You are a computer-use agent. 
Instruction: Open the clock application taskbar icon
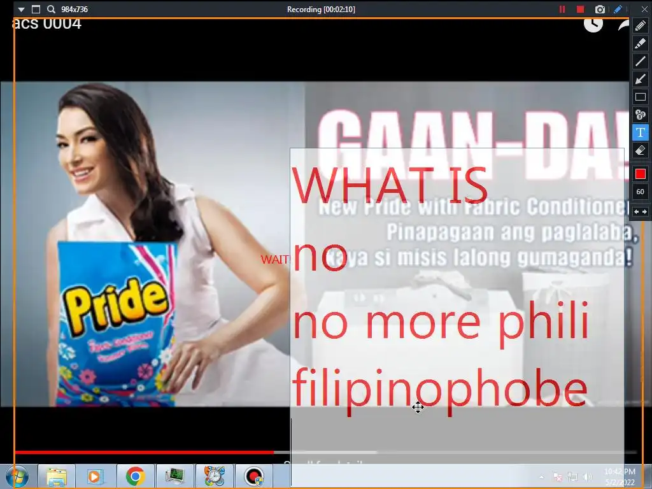214,476
